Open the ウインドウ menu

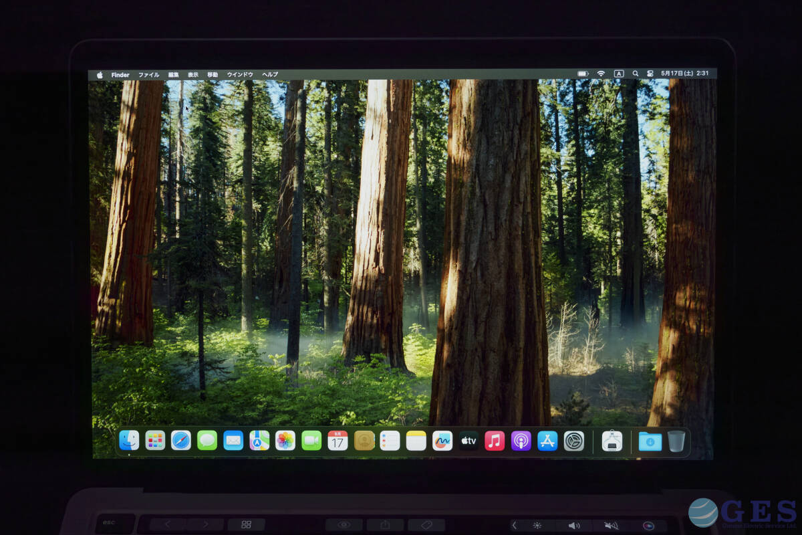(240, 75)
